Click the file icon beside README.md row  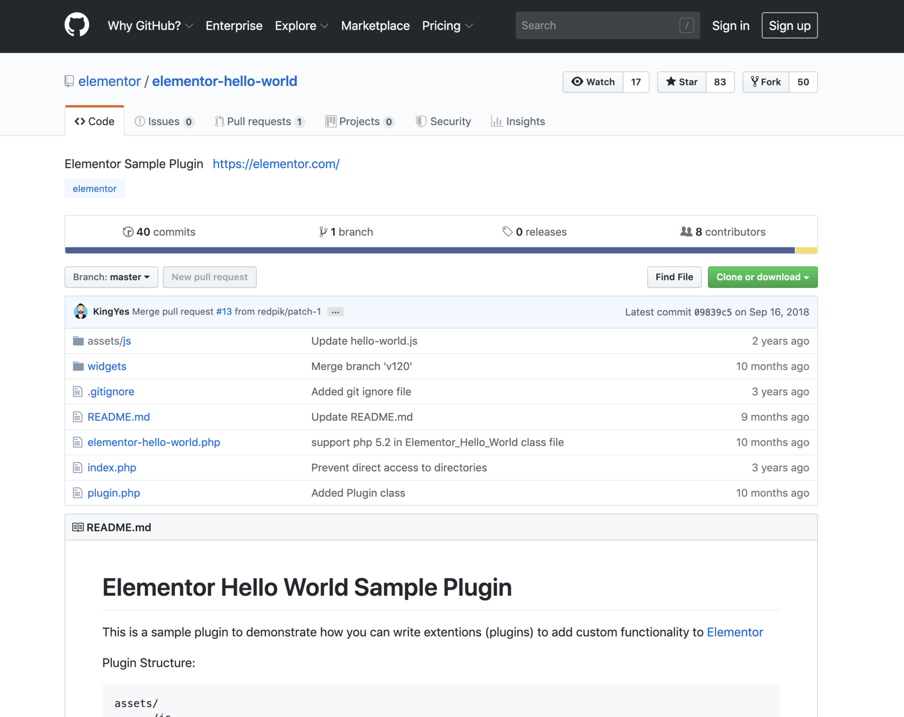point(78,417)
